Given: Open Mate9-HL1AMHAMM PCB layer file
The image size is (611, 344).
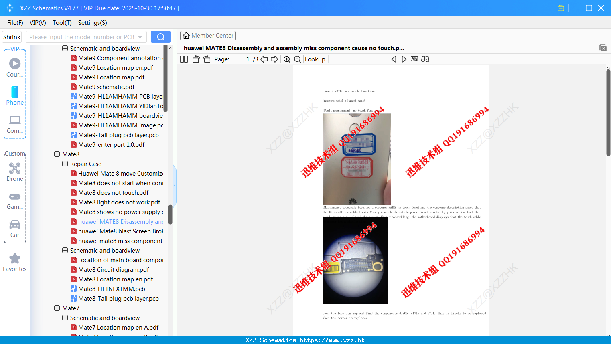Looking at the screenshot, I should coord(117,96).
